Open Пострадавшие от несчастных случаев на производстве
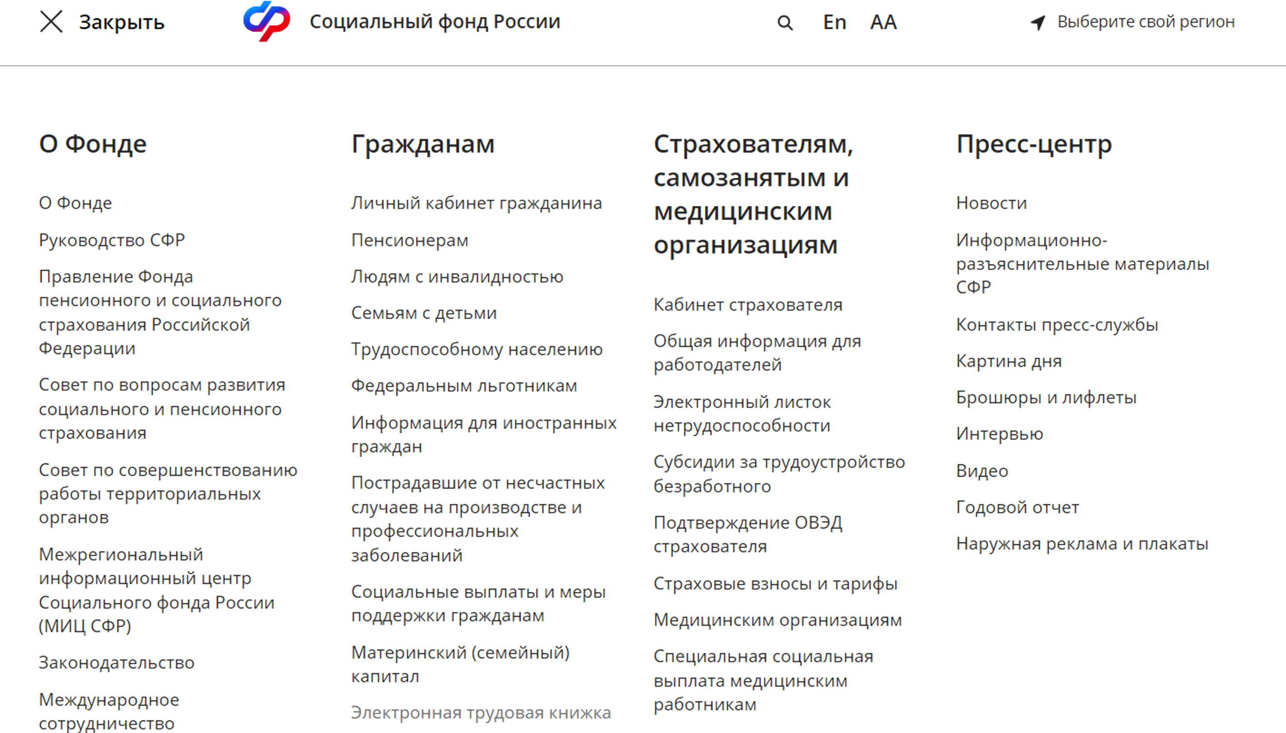Viewport: 1286px width, 733px height. point(478,519)
